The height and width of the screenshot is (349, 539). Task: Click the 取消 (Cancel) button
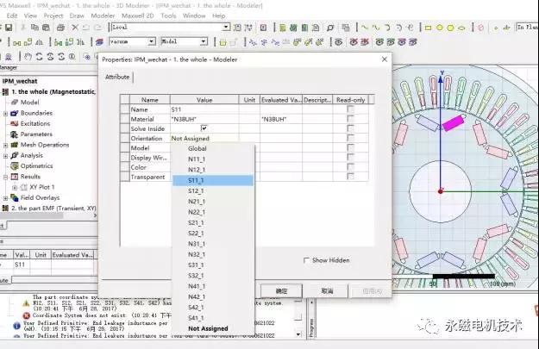point(327,291)
